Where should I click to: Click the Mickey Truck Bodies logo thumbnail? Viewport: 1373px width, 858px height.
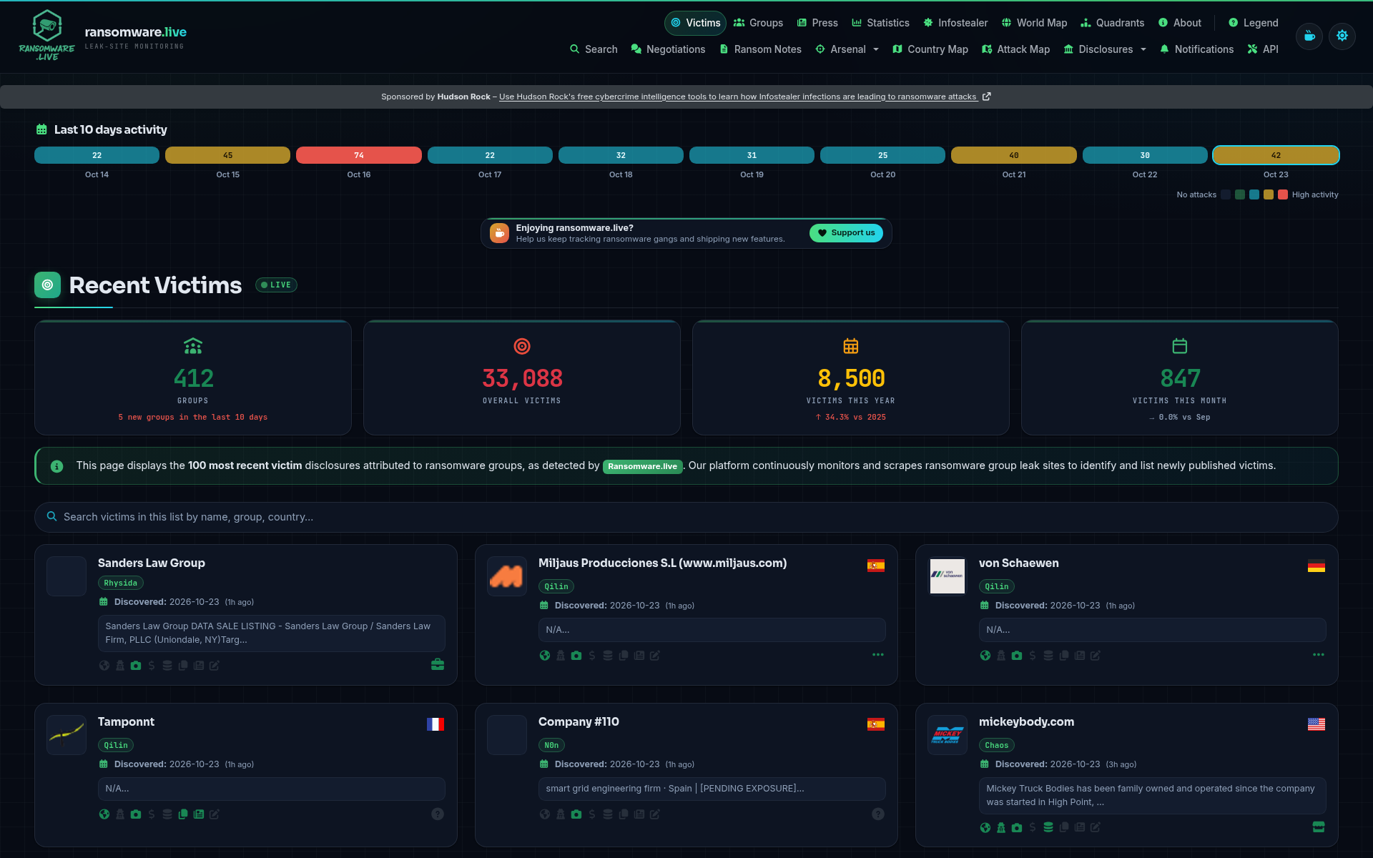[x=948, y=735]
